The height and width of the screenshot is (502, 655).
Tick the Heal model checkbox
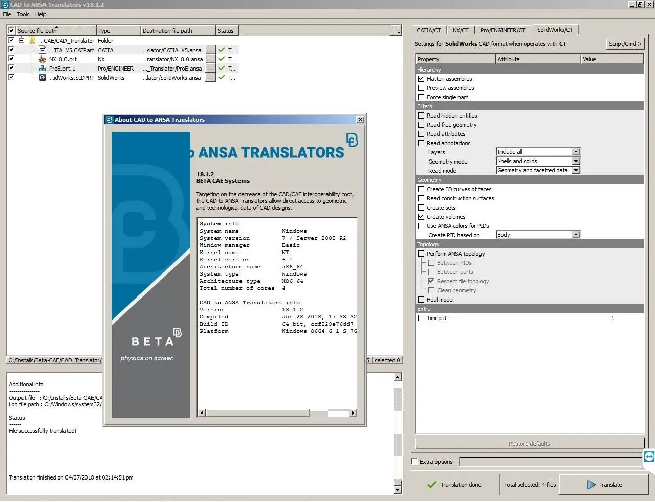[x=421, y=300]
